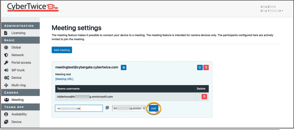Viewport: 294px width, 130px height.
Task: Click the Camera section header
Action: pos(21,92)
